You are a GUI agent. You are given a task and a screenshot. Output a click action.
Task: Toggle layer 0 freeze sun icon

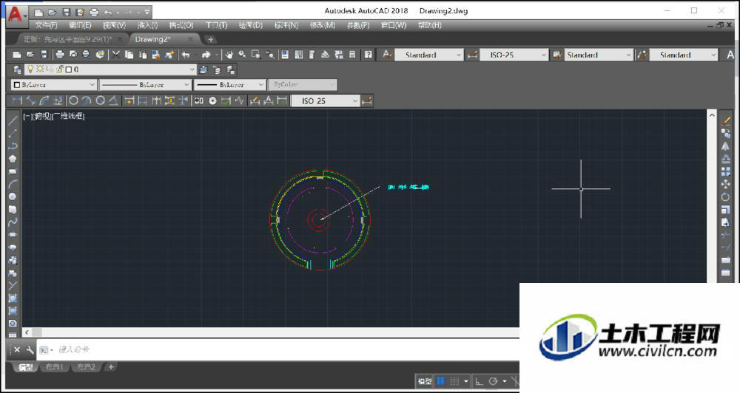[41, 69]
